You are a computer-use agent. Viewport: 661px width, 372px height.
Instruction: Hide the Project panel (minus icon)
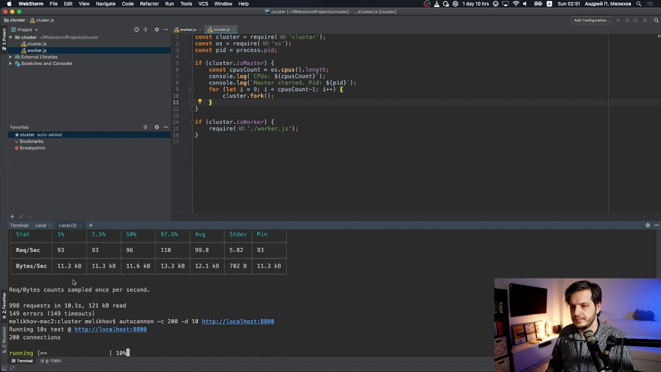coord(166,29)
